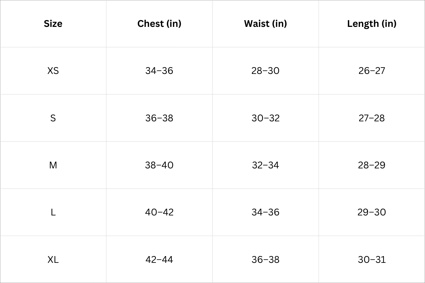Screen dimensions: 425x283
Task: Click the XL chest value 42–44
Action: [x=159, y=260]
